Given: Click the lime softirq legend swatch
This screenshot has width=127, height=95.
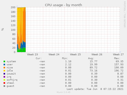Looking at the screenshot, I should (4, 80).
